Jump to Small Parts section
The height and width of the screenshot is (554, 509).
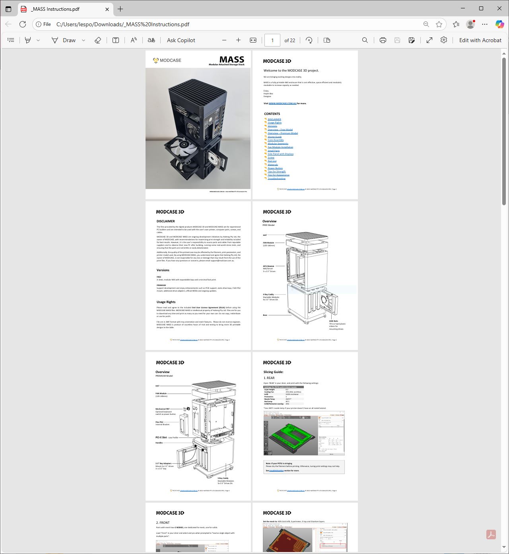click(x=274, y=151)
